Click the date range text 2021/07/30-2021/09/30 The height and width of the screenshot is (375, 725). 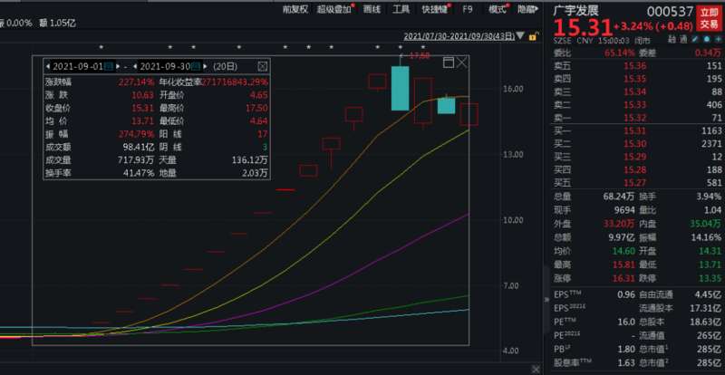point(459,36)
